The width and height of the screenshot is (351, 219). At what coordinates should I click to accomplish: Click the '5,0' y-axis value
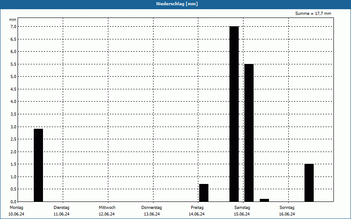click(x=14, y=77)
